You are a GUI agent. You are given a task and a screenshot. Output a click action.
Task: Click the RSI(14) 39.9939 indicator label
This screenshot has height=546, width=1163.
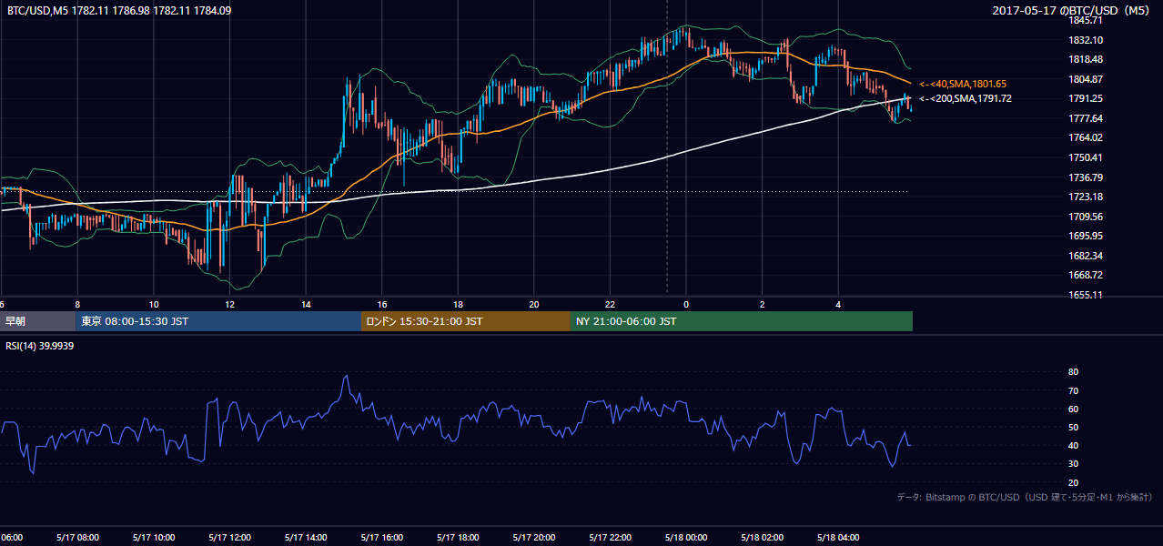coord(40,346)
